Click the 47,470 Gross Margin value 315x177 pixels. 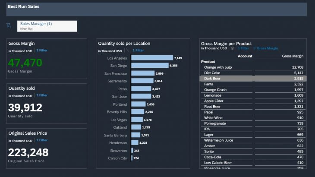tap(25, 63)
